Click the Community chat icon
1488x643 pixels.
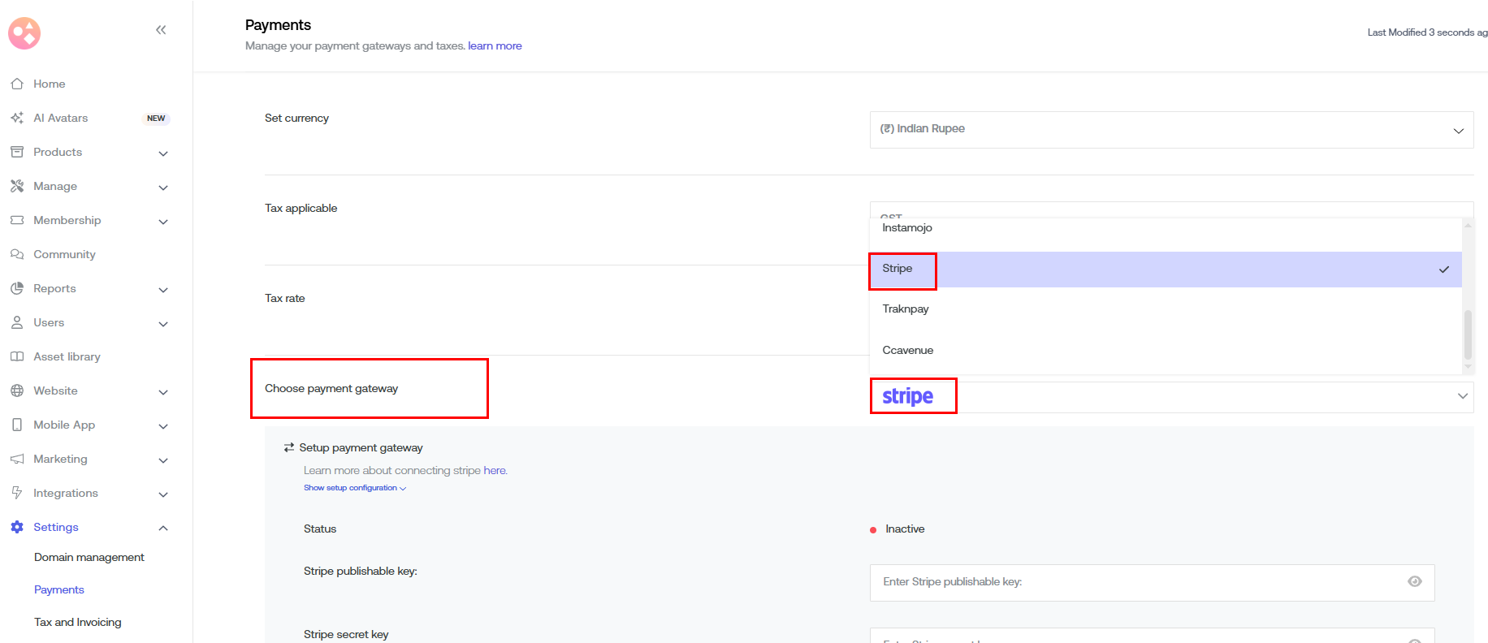17,254
